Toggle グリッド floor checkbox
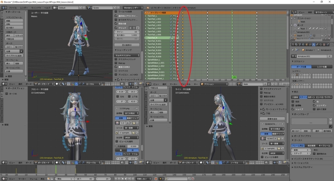 point(116,28)
